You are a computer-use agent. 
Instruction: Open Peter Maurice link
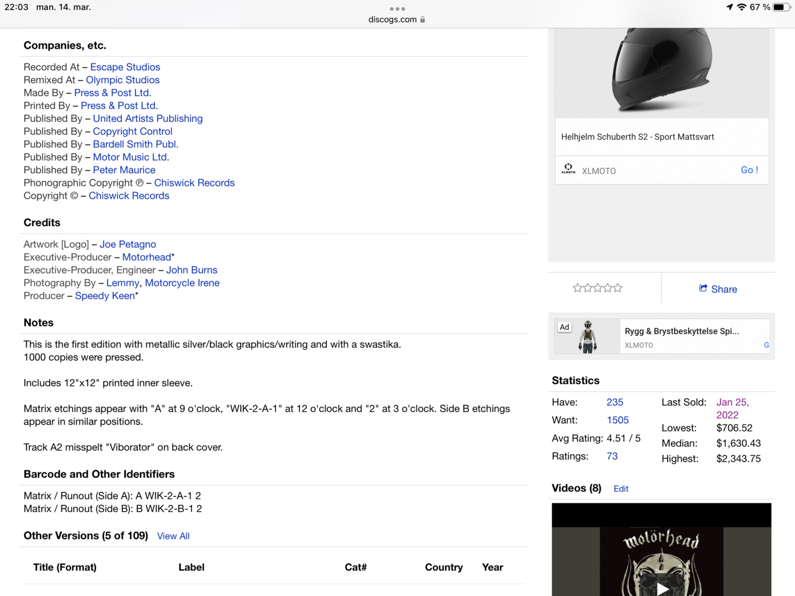124,170
